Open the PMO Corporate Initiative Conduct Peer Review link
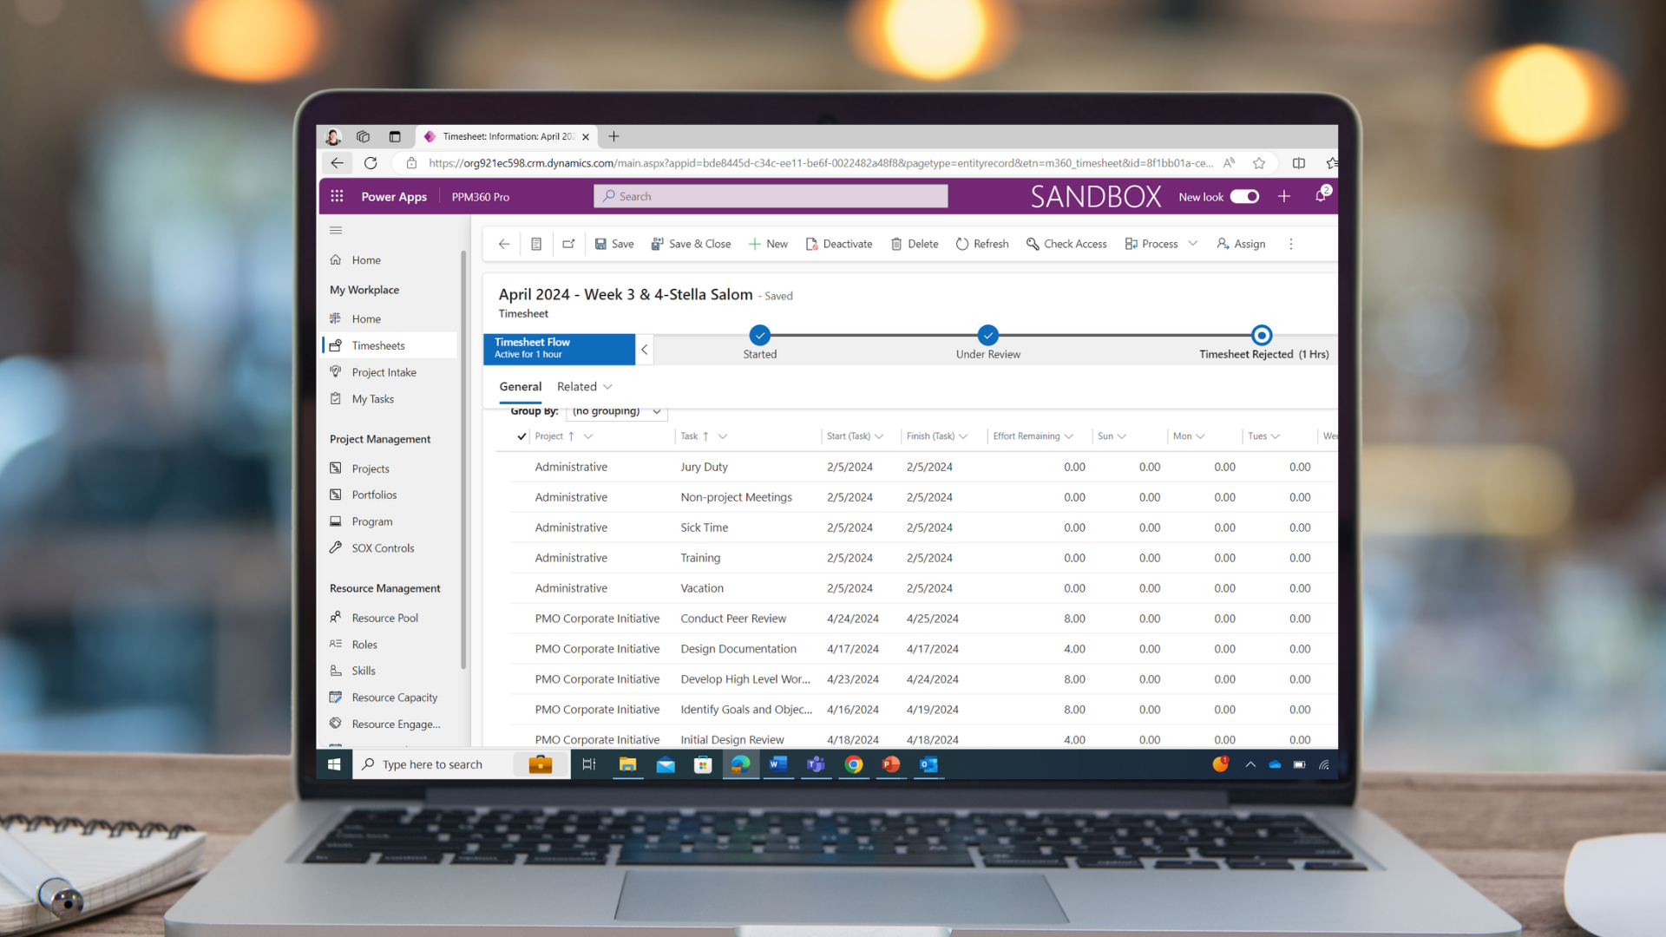Screen dimensions: 1666x937 [x=597, y=619]
